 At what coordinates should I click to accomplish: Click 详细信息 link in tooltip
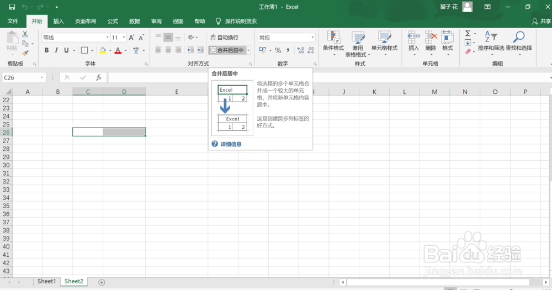pos(231,144)
